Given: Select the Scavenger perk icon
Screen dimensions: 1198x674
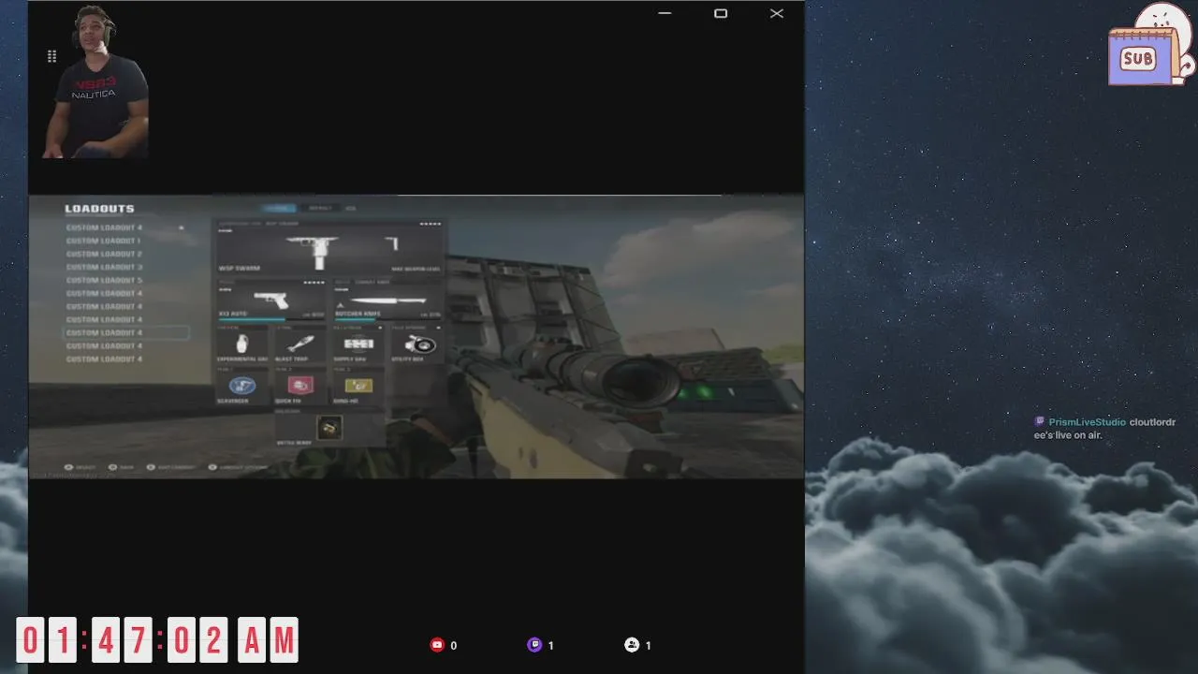Looking at the screenshot, I should (x=241, y=386).
